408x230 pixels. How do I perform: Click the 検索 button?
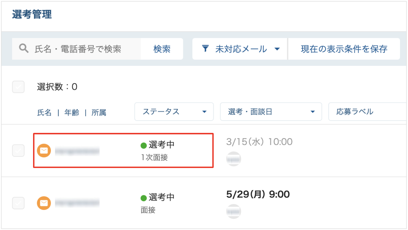coord(162,49)
